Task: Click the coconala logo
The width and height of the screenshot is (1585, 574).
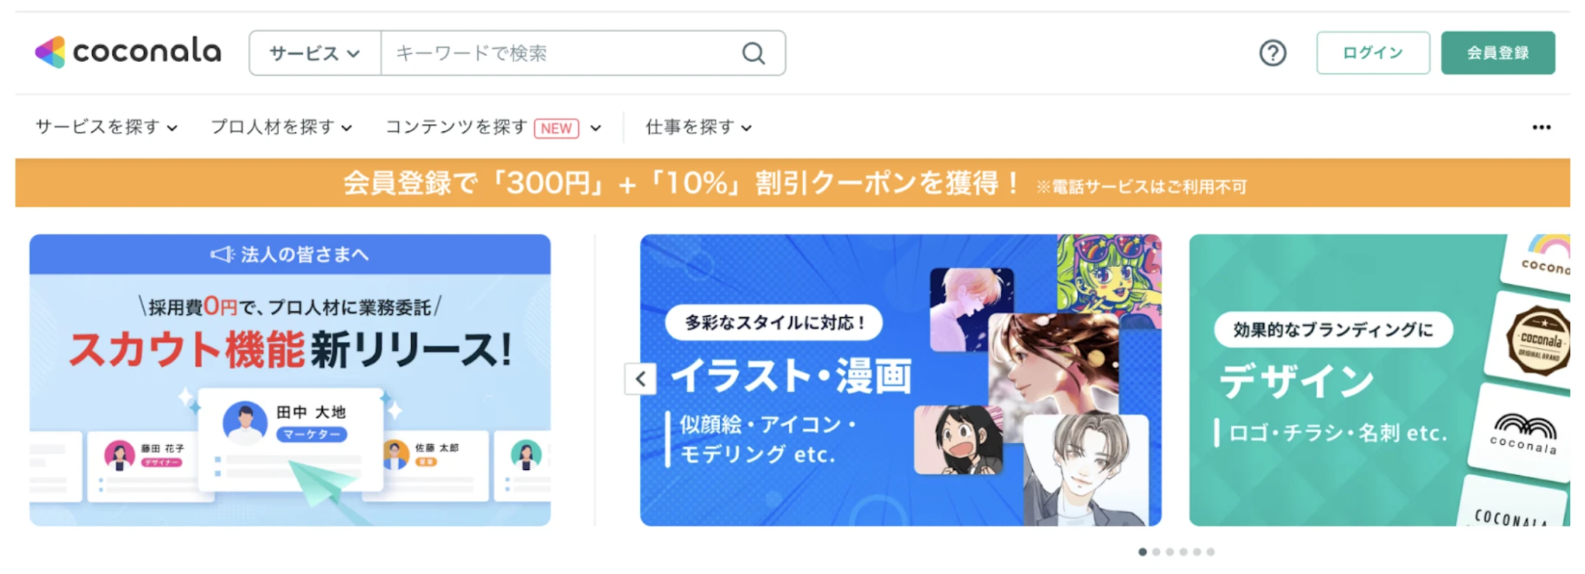Action: coord(128,52)
